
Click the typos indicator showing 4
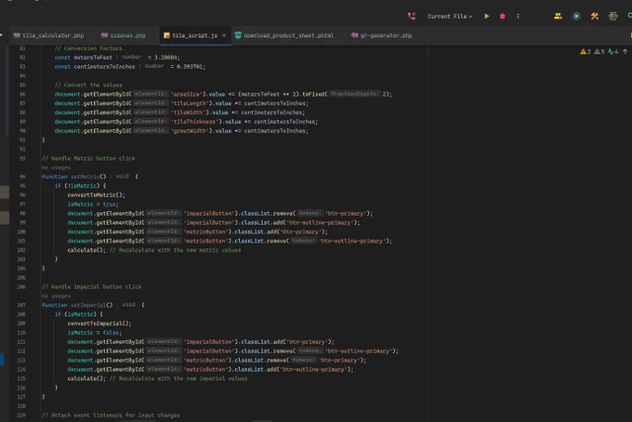[x=613, y=52]
